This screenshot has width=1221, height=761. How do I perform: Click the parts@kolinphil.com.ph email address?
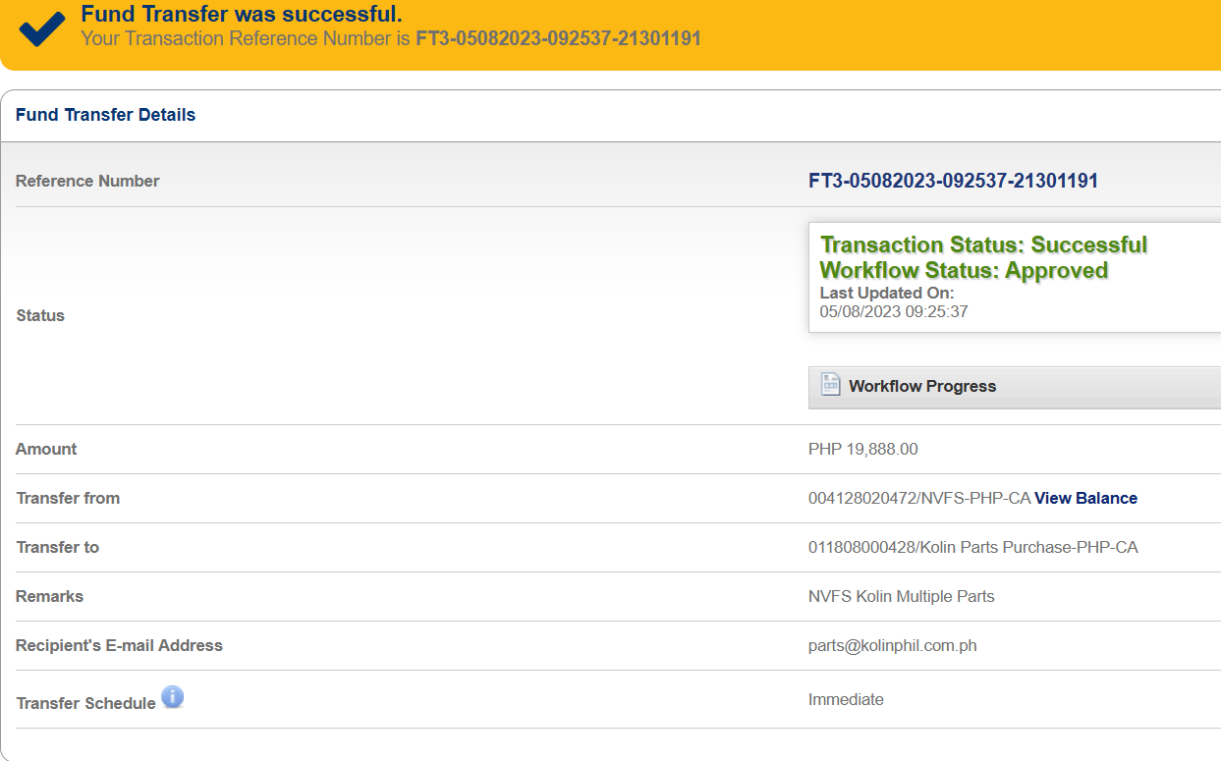(892, 645)
